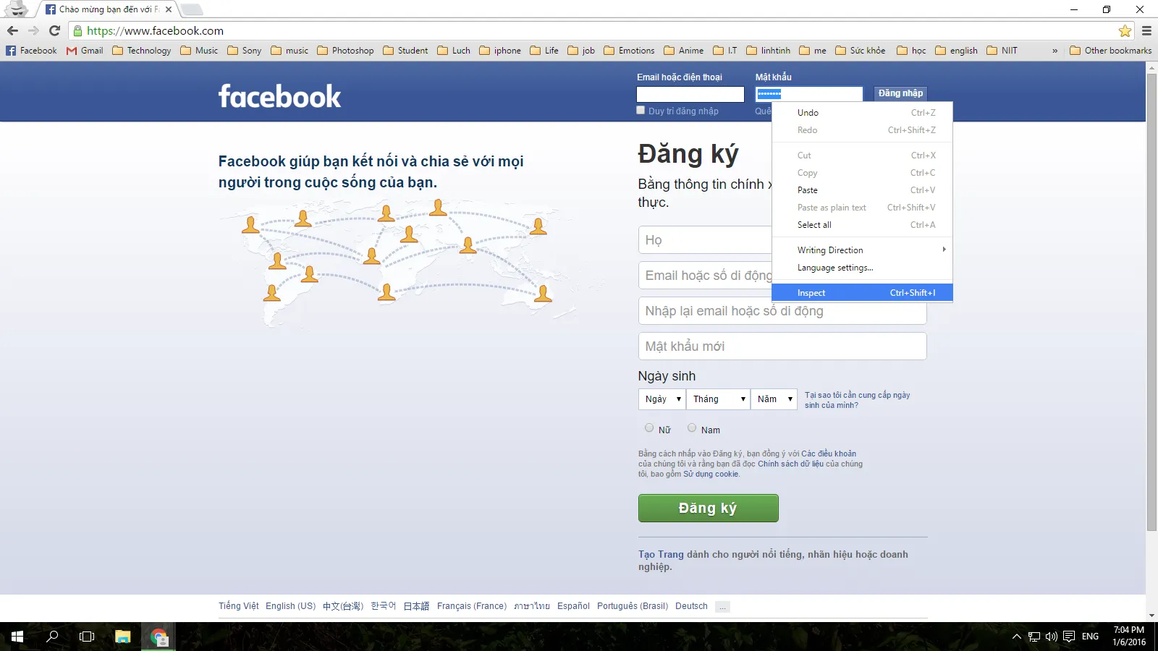Open the Facebook bookmark
Viewport: 1158px width, 651px height.
point(31,51)
